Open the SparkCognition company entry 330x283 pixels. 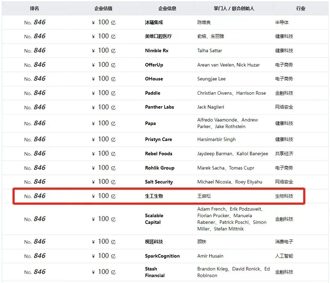(x=162, y=256)
